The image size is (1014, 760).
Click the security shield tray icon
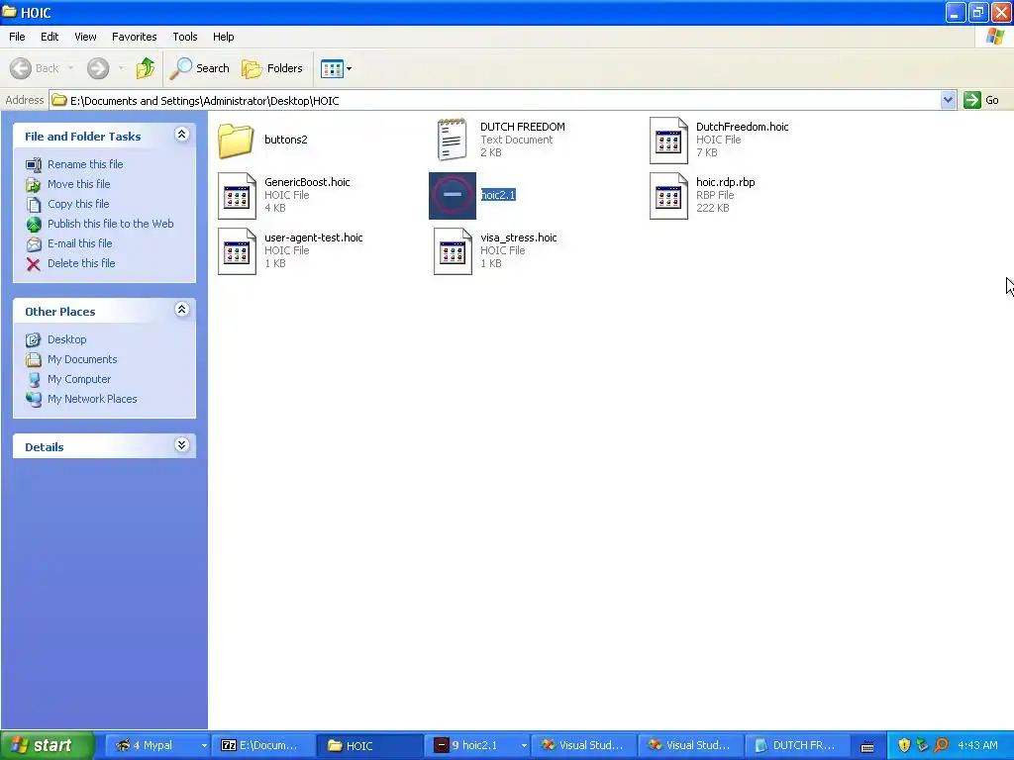point(904,745)
